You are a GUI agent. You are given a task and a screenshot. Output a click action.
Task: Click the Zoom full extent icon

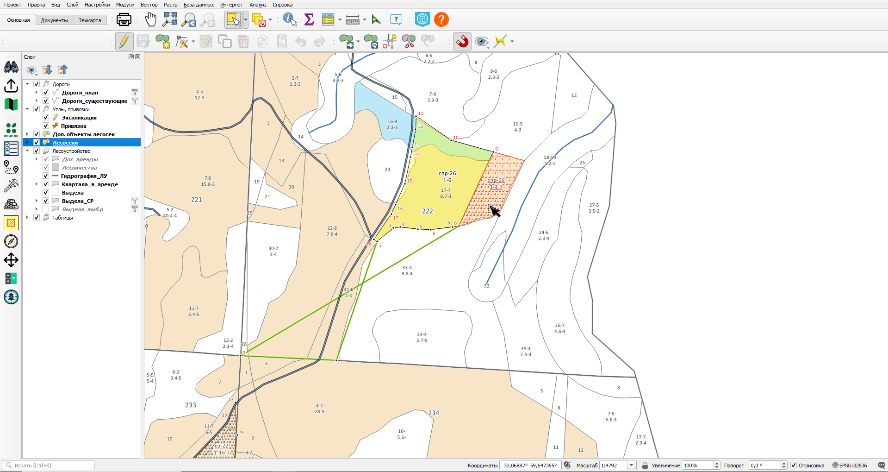coord(170,19)
